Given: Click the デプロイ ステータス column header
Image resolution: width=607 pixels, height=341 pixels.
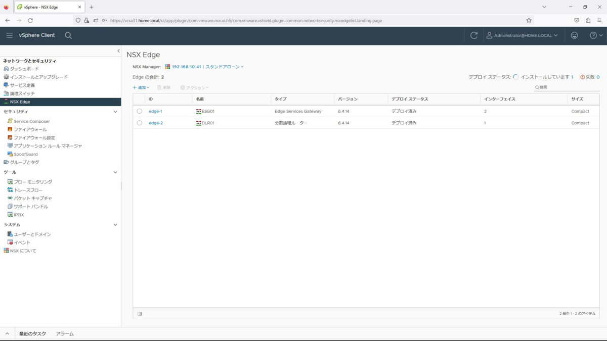Looking at the screenshot, I should [410, 99].
